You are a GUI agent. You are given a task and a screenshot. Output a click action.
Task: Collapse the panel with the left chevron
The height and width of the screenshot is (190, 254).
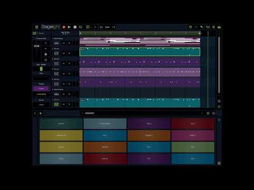[x=35, y=113]
